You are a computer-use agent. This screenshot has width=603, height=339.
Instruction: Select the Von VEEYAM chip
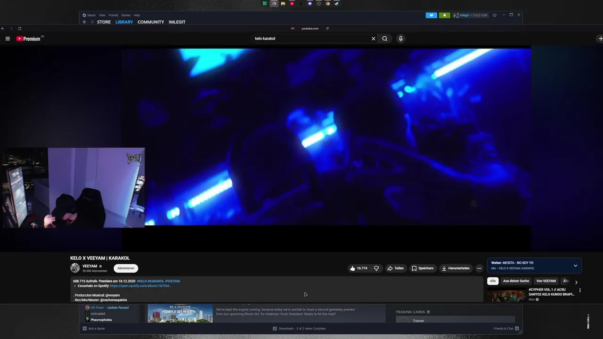click(546, 281)
